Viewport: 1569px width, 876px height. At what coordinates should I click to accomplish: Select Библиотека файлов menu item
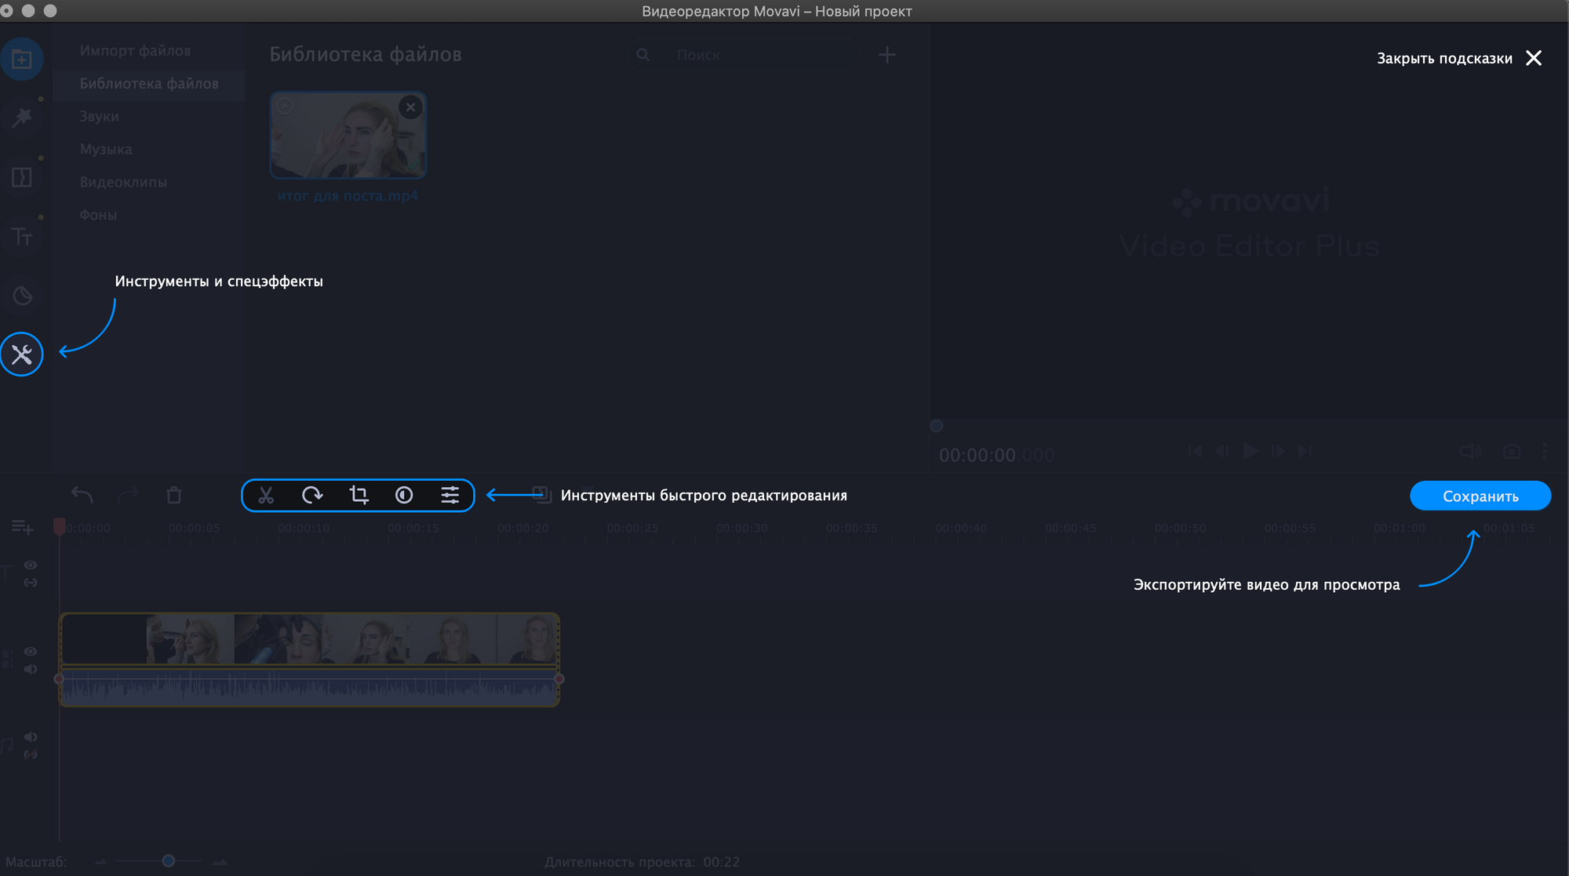(149, 84)
